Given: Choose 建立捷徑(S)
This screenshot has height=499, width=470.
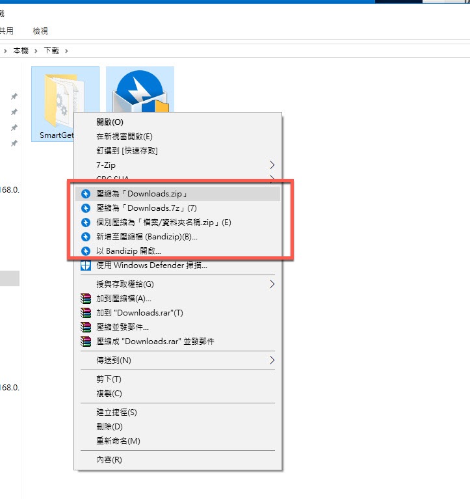Looking at the screenshot, I should tap(178, 412).
